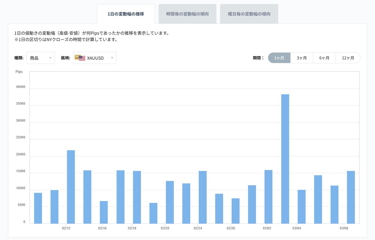Switch to the 曜日毎の変動幅の傾向 tab
Image resolution: width=375 pixels, height=240 pixels.
tap(249, 13)
